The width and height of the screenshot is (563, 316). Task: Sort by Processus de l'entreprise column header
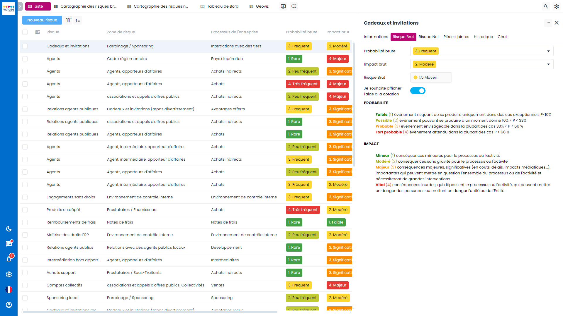coord(235,32)
